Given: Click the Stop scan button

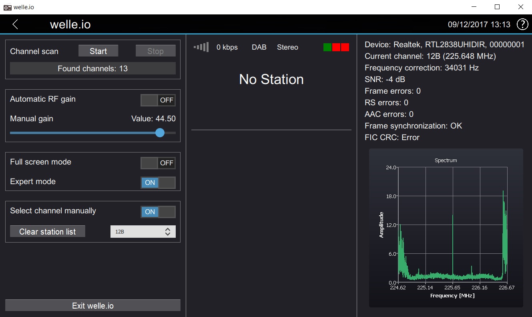Looking at the screenshot, I should tap(156, 51).
